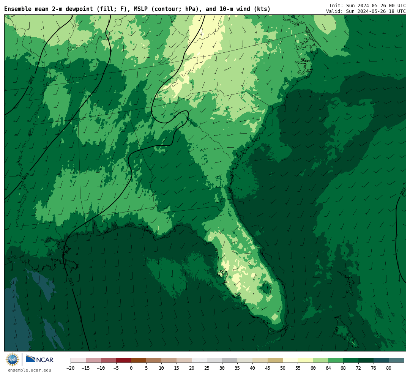
Task: Click the 80 tick label on the colorbar
Action: click(x=389, y=368)
